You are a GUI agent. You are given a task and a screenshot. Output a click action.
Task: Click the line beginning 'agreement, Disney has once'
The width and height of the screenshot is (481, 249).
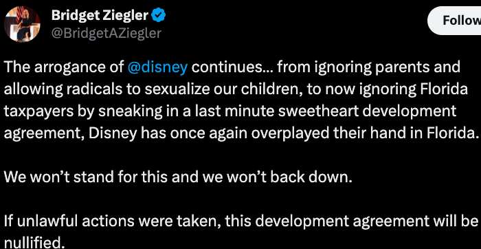(241, 133)
